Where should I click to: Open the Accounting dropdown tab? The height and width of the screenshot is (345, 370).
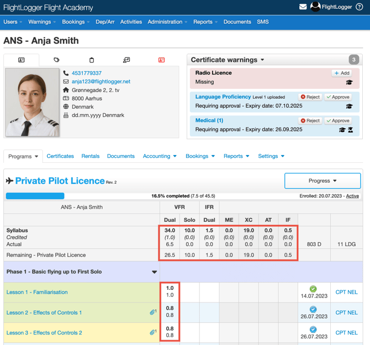coord(160,156)
